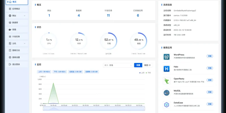Open the 已安装应用 count value 6
The height and width of the screenshot is (113, 226).
tap(138, 16)
